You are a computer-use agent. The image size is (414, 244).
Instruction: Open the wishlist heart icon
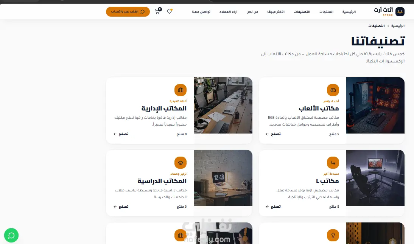click(170, 11)
